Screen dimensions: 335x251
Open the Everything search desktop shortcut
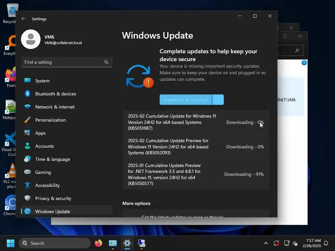[9, 45]
